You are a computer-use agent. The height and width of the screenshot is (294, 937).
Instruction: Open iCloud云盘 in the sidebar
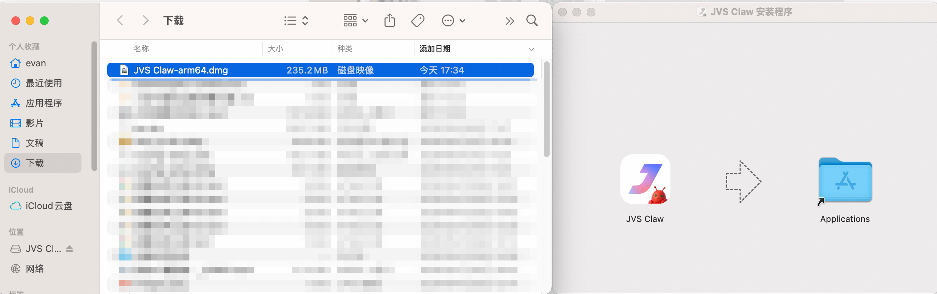(x=43, y=206)
